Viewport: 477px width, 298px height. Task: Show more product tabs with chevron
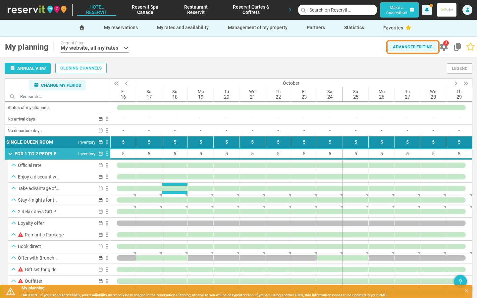(290, 10)
